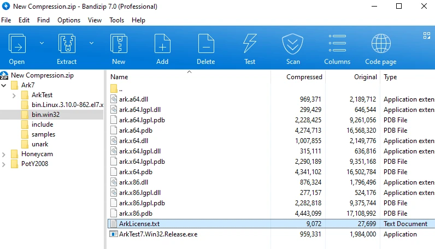
Task: Open the Help menu
Action: coord(138,20)
